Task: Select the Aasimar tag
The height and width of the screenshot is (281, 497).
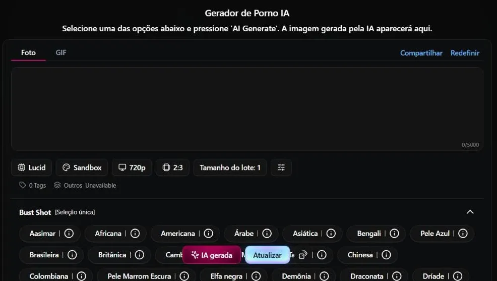Action: coord(42,234)
